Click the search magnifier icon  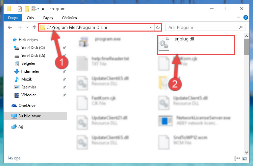pos(240,27)
